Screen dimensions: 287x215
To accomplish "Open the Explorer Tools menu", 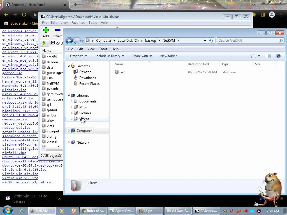I will 103,49.
